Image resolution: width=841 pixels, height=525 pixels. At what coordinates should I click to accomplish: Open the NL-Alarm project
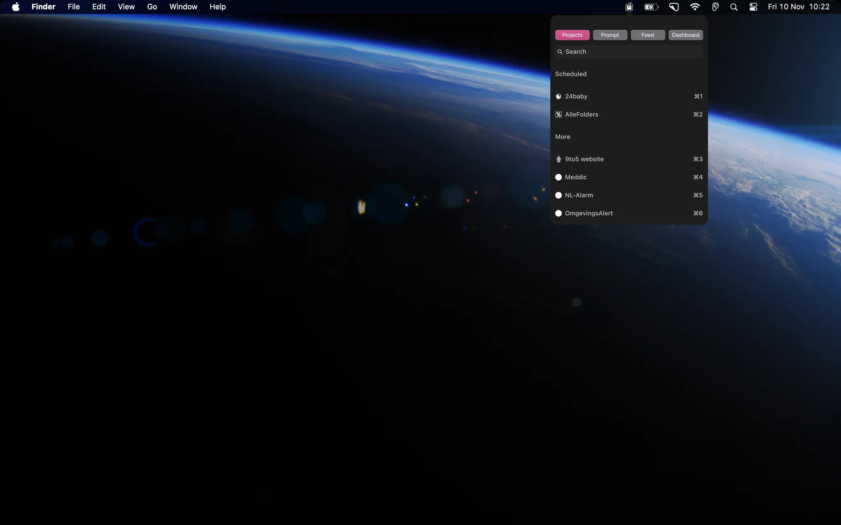(x=629, y=195)
